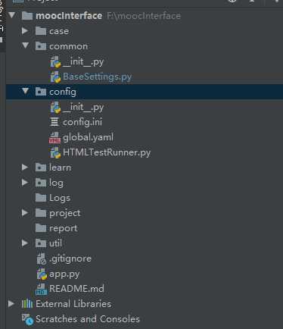Click the BaseSettings.py Python file icon
Viewport: 283px width, 329px height.
click(55, 77)
